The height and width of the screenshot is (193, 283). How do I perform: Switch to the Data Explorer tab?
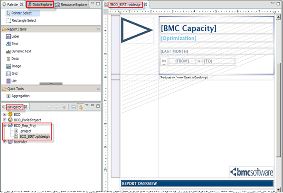[x=40, y=5]
